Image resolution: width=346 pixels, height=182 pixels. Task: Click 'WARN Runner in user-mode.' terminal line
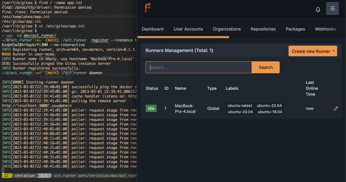pyautogui.click(x=29, y=54)
